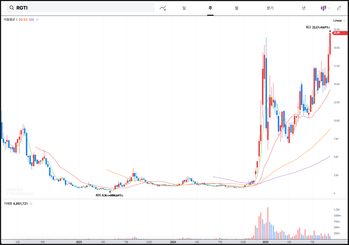Click the search magnifier icon

pyautogui.click(x=12, y=8)
